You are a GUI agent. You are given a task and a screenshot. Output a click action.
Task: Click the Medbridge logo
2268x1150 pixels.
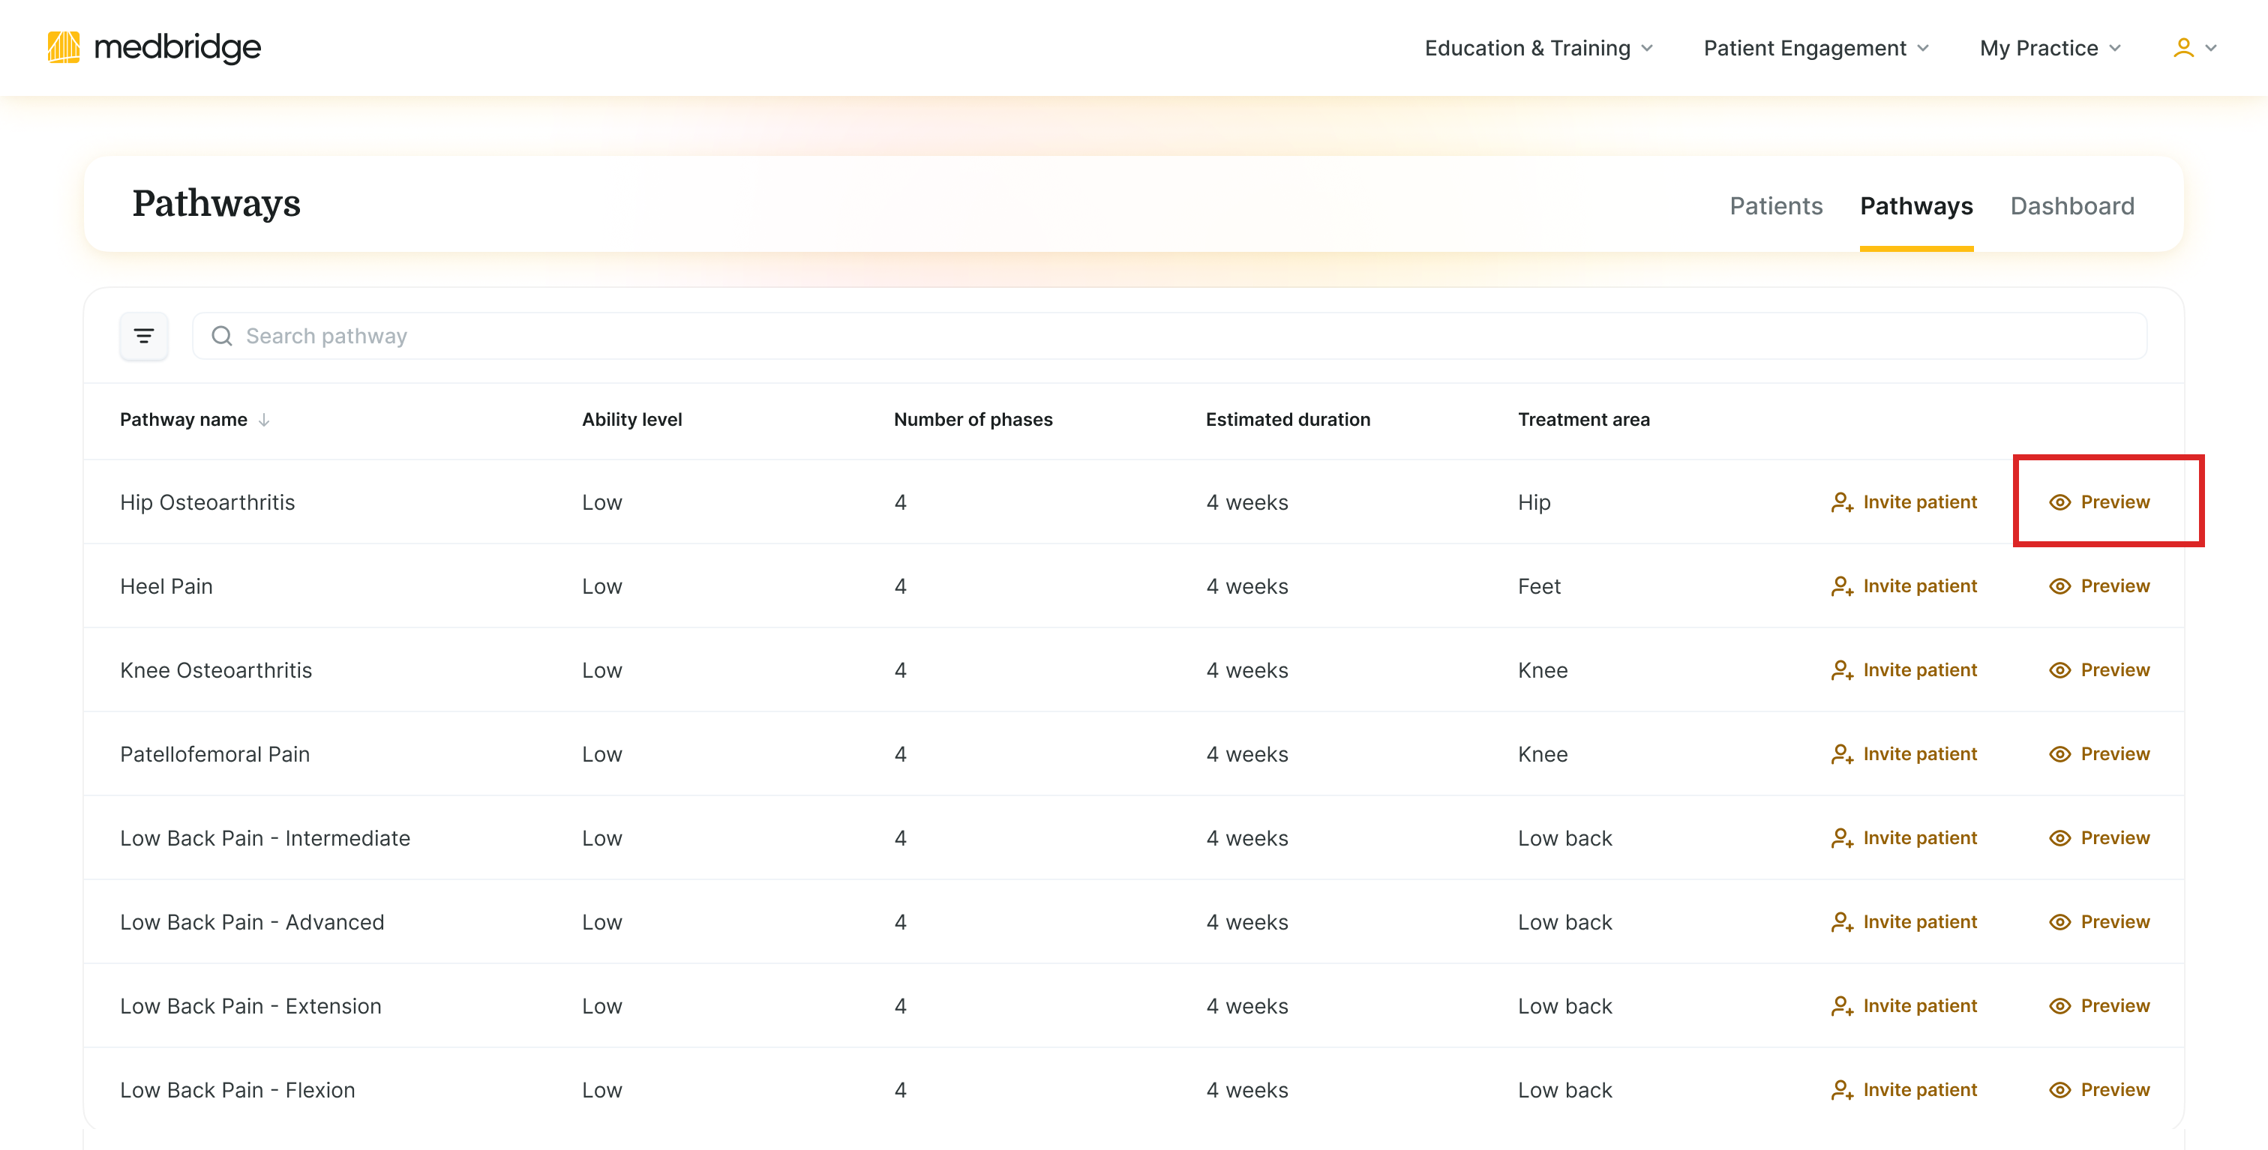[x=154, y=47]
